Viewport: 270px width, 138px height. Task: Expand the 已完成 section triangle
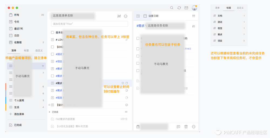pos(50,112)
